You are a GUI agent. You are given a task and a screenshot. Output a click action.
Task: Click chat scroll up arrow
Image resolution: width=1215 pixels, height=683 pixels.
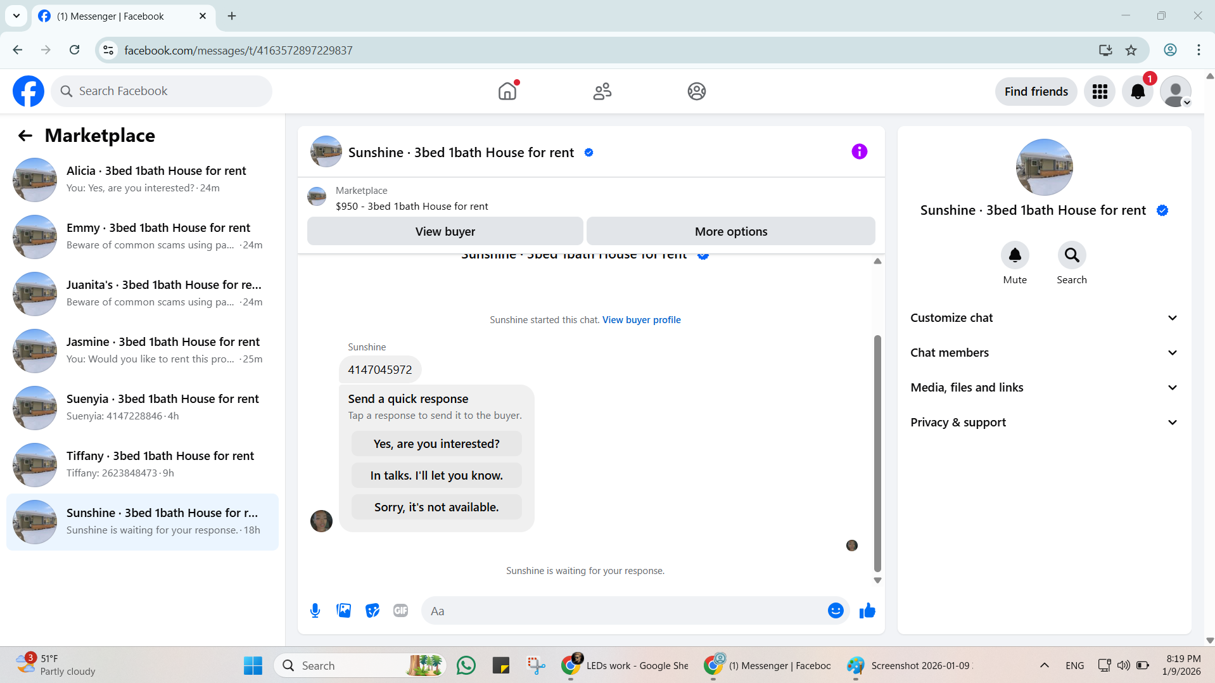877,261
